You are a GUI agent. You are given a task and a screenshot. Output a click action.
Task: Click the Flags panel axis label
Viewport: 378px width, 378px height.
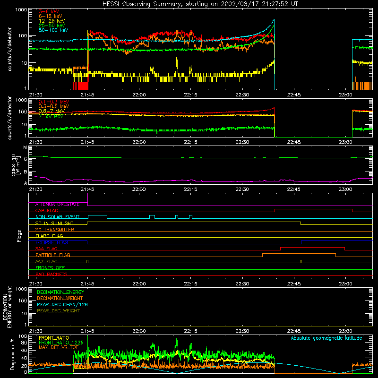(19, 236)
